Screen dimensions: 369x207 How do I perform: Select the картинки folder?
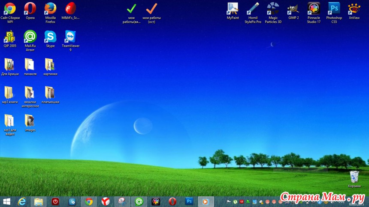[x=50, y=67]
